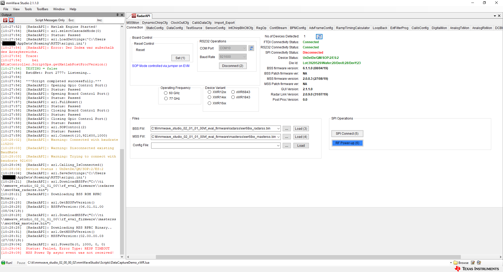Open the script path history dropdown arrow
503x272 pixels.
(451, 263)
